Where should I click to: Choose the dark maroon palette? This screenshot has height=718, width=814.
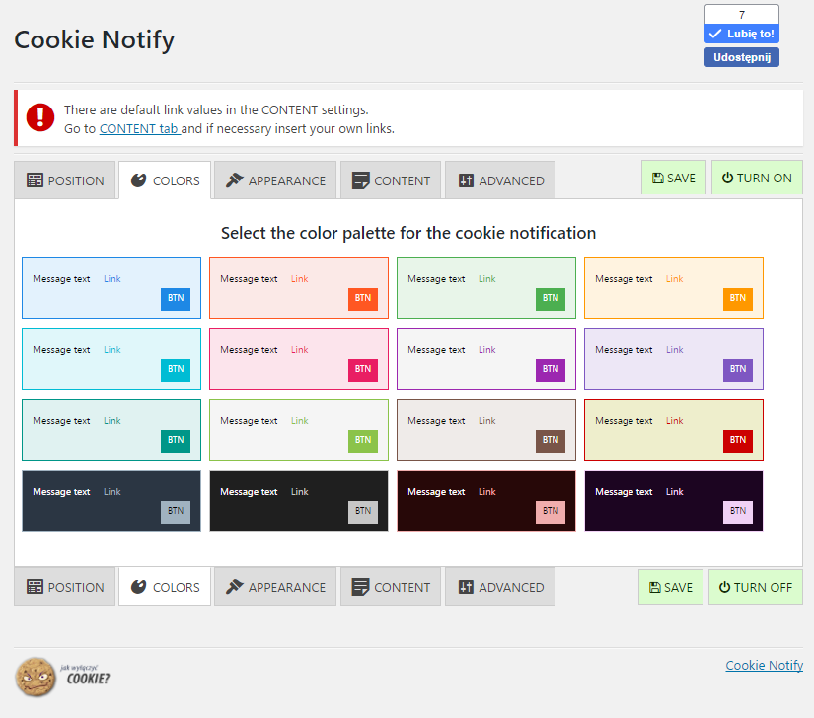pos(485,501)
